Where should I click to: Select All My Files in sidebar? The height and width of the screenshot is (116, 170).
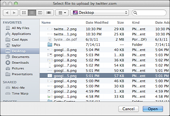tap(20, 28)
